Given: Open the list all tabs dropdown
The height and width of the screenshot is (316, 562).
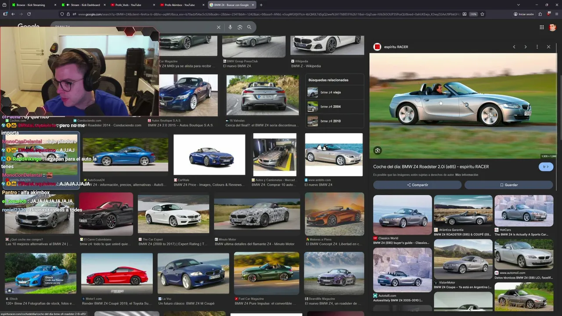Looking at the screenshot, I should (x=519, y=5).
